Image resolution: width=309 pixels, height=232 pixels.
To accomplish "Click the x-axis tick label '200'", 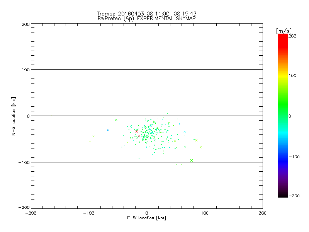I will point(263,213).
